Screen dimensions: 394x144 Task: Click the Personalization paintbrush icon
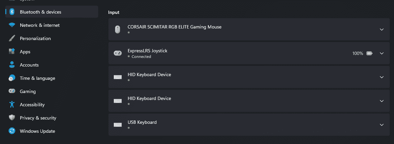point(12,38)
